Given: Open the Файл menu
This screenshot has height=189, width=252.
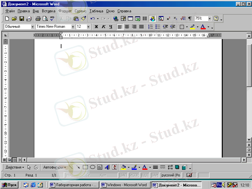Looking at the screenshot, I should click(10, 11).
